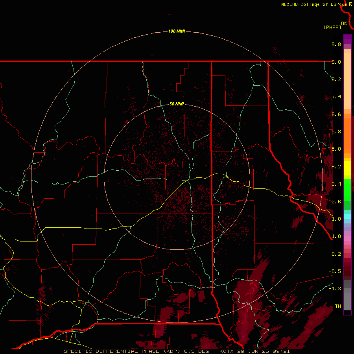Pick the yellow color bar segment
The height and width of the screenshot is (354, 354).
(347, 168)
